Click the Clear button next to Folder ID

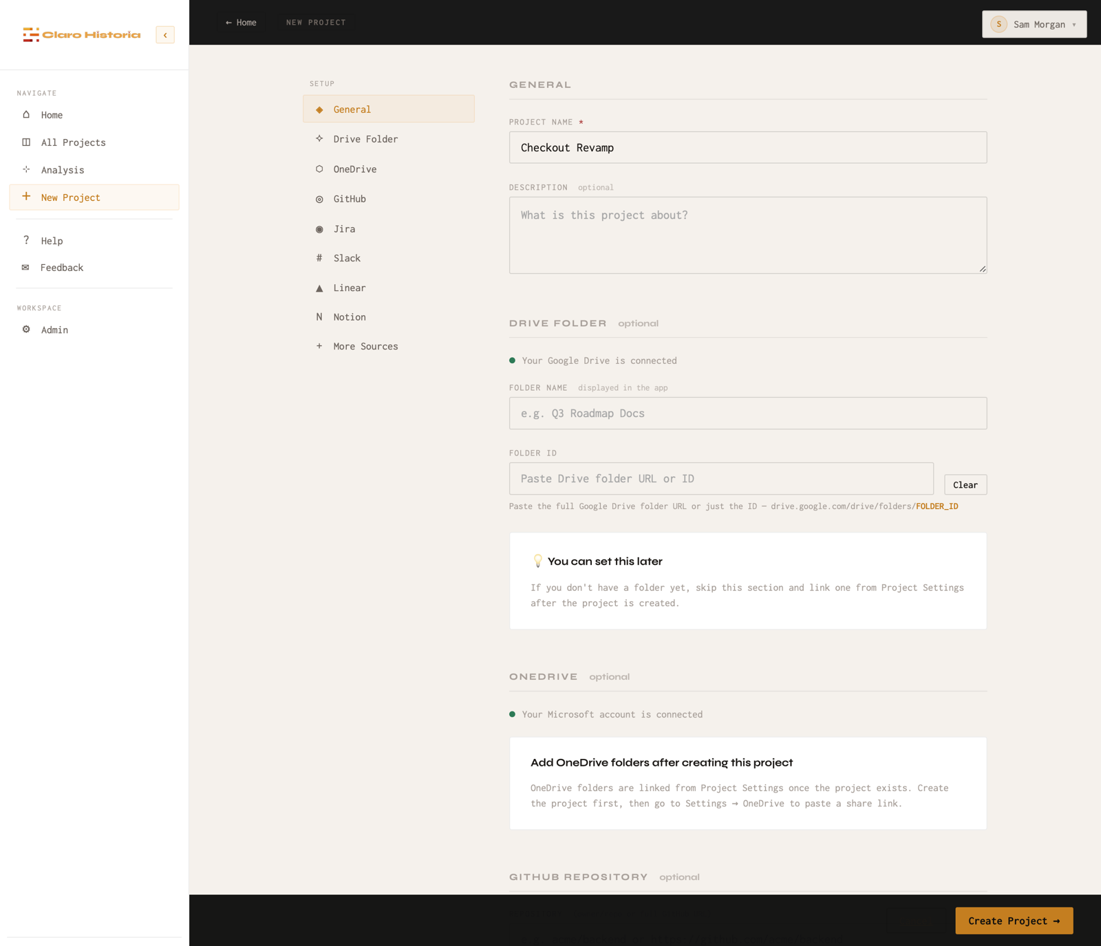click(965, 485)
